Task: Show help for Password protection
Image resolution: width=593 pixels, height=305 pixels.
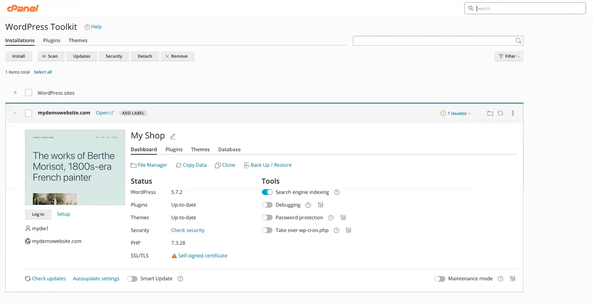Action: pos(331,218)
